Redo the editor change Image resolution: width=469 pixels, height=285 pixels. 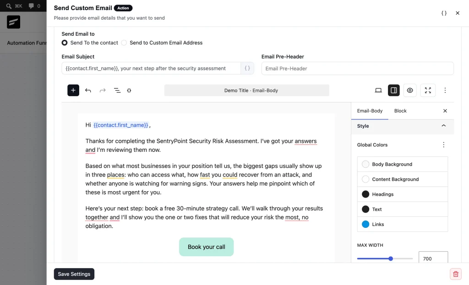tap(103, 90)
